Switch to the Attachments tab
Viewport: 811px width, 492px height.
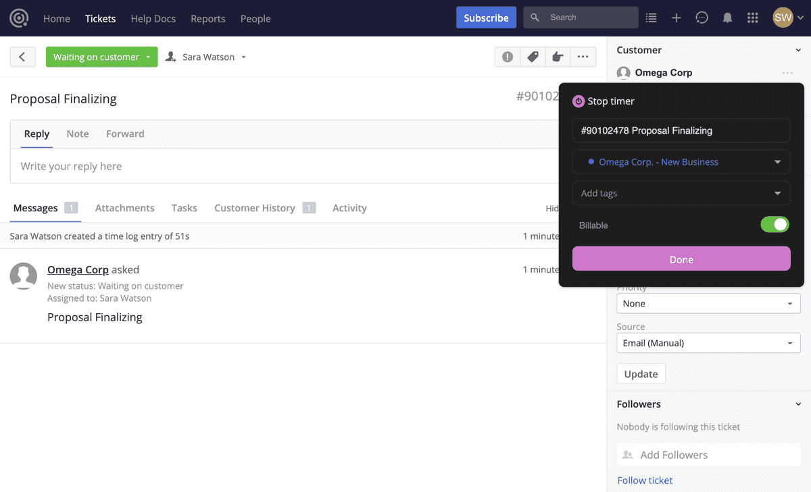click(124, 208)
